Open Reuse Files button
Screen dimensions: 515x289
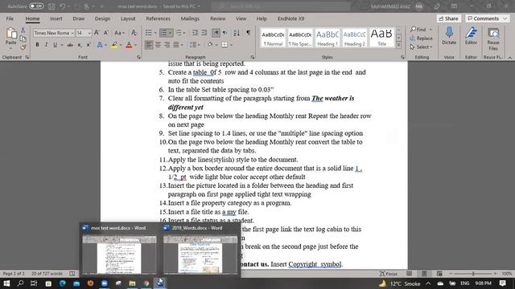click(493, 39)
